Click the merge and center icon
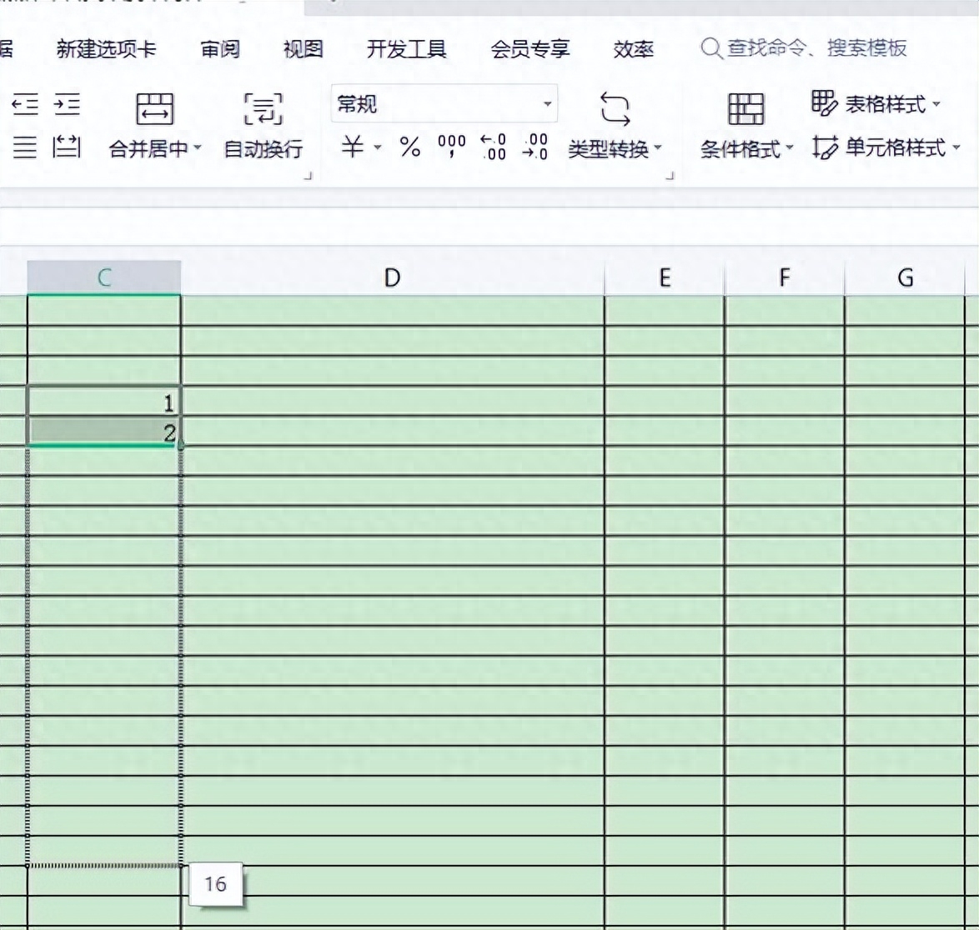Image resolution: width=979 pixels, height=930 pixels. point(155,109)
